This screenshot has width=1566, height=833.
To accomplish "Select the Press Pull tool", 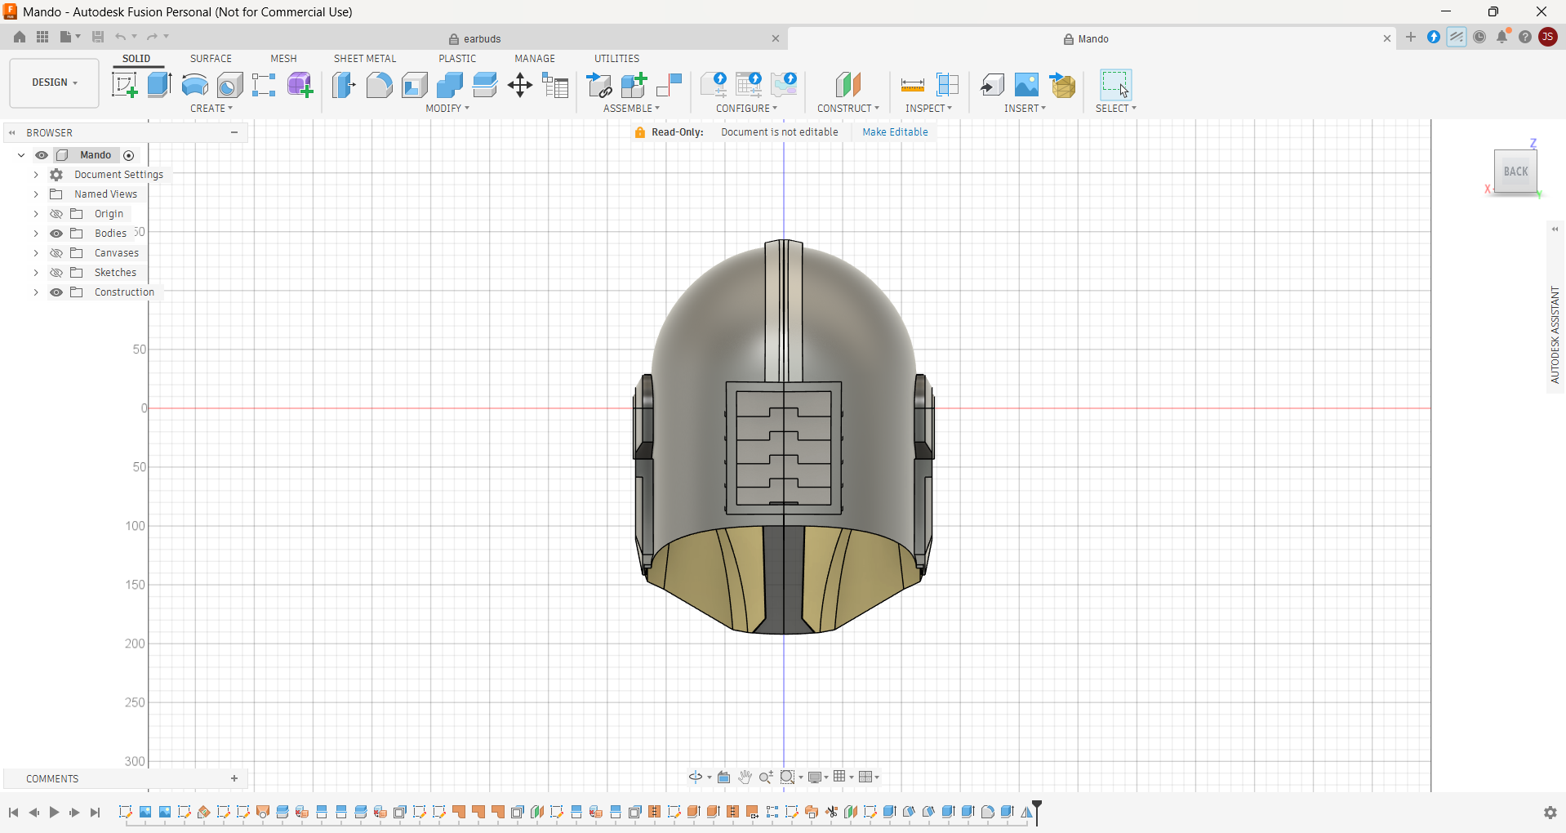I will coord(344,85).
